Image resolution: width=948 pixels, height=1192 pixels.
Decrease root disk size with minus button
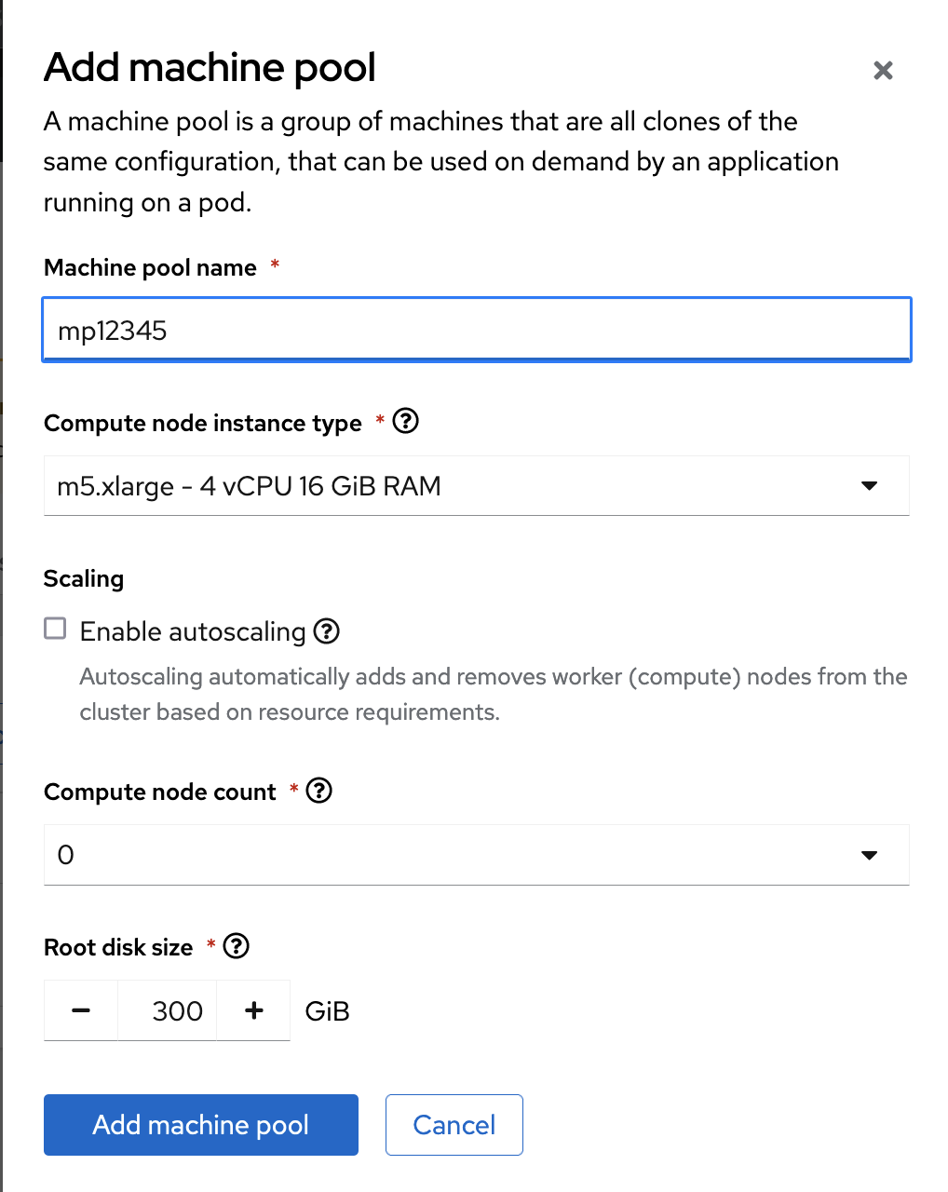point(81,1010)
